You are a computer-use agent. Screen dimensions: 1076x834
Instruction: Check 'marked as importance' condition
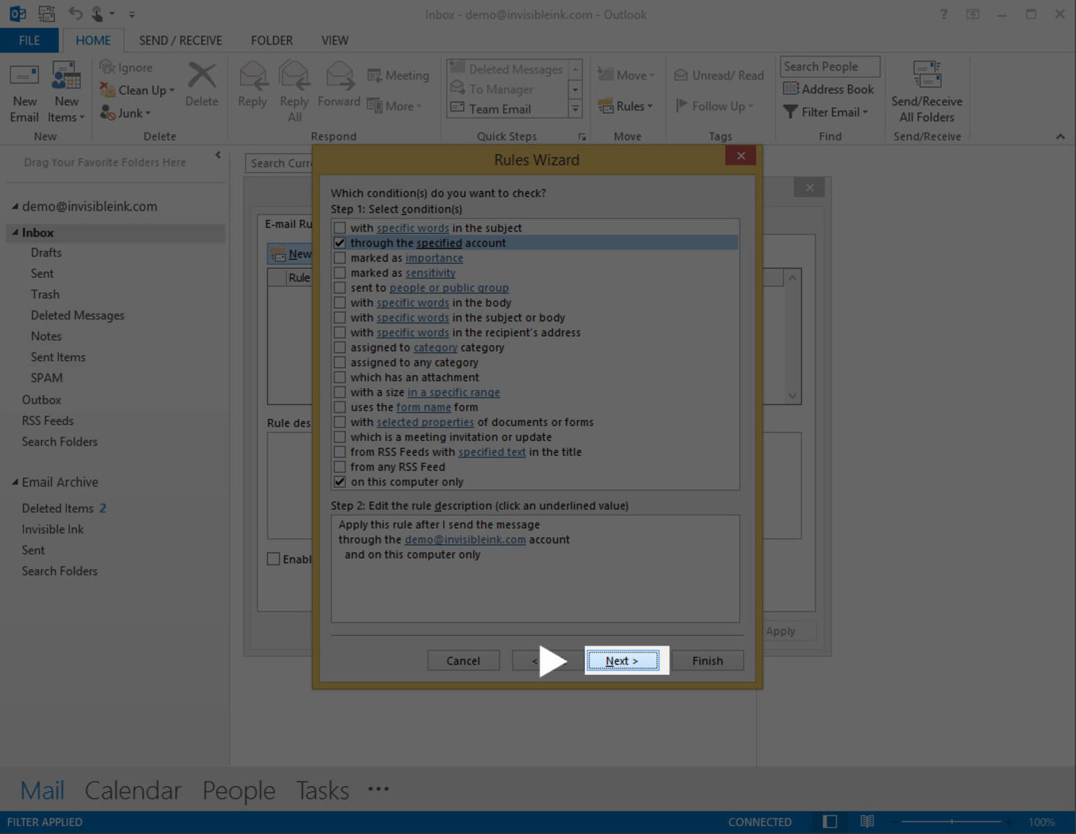pos(339,258)
